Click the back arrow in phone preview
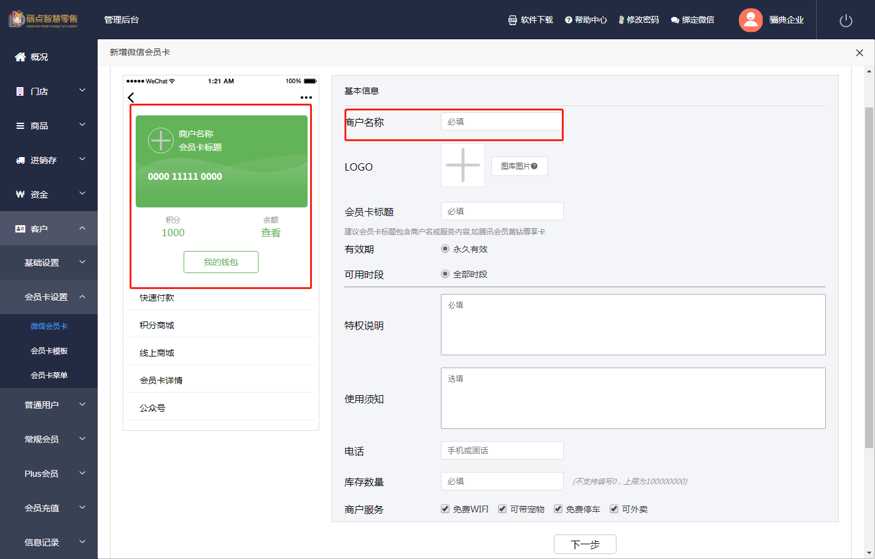875x559 pixels. click(x=131, y=98)
